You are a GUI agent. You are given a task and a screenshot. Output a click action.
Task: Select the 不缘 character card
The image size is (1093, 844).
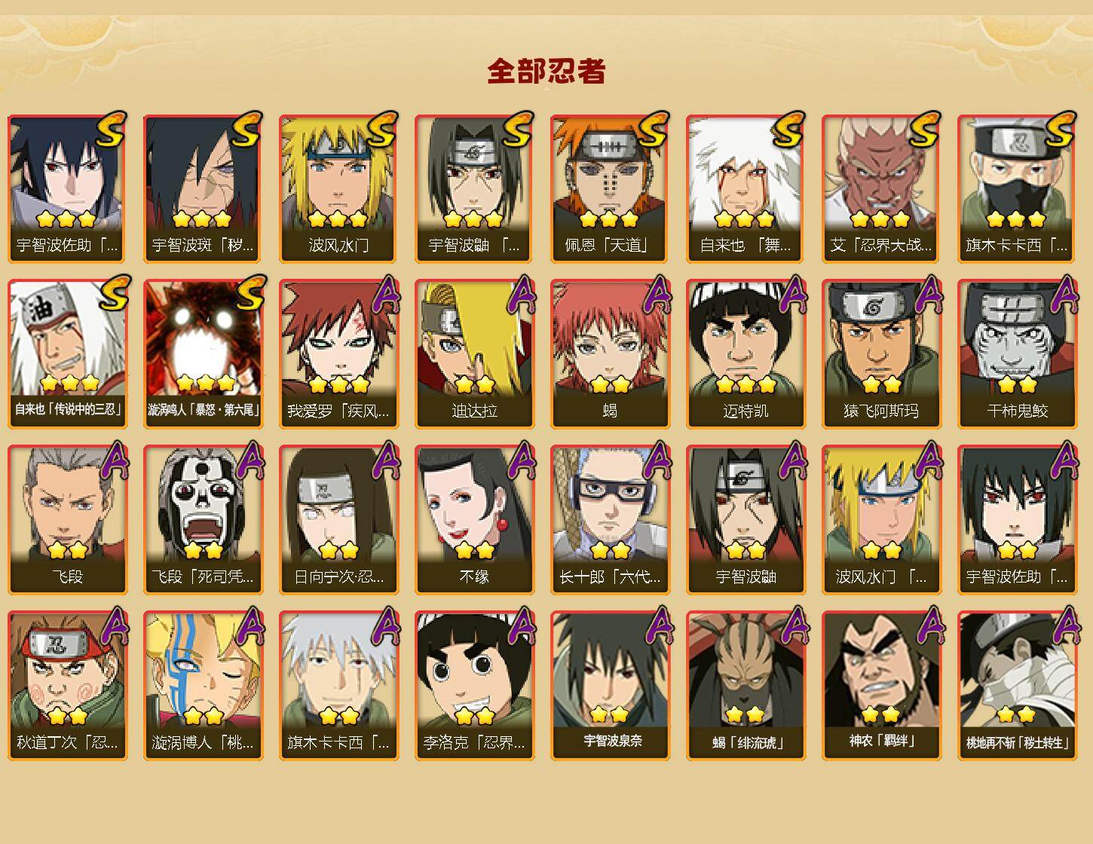[x=474, y=520]
